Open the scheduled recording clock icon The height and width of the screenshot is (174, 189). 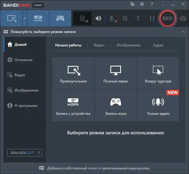pos(142,4)
